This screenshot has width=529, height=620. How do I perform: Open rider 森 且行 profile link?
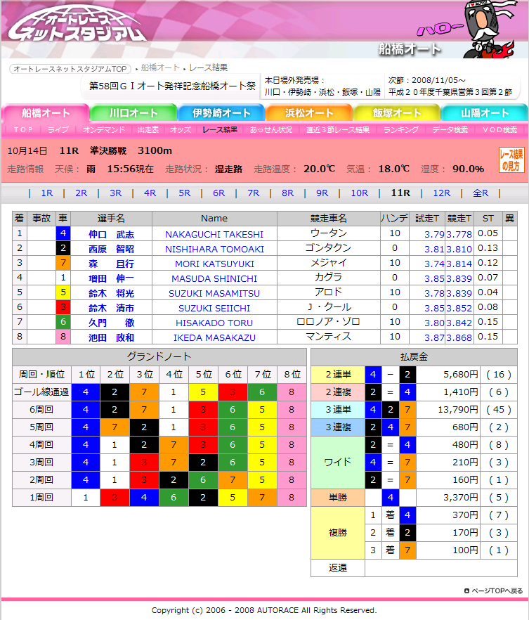111,264
